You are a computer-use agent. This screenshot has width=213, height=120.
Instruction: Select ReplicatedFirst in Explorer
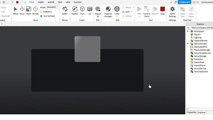pos(200,47)
